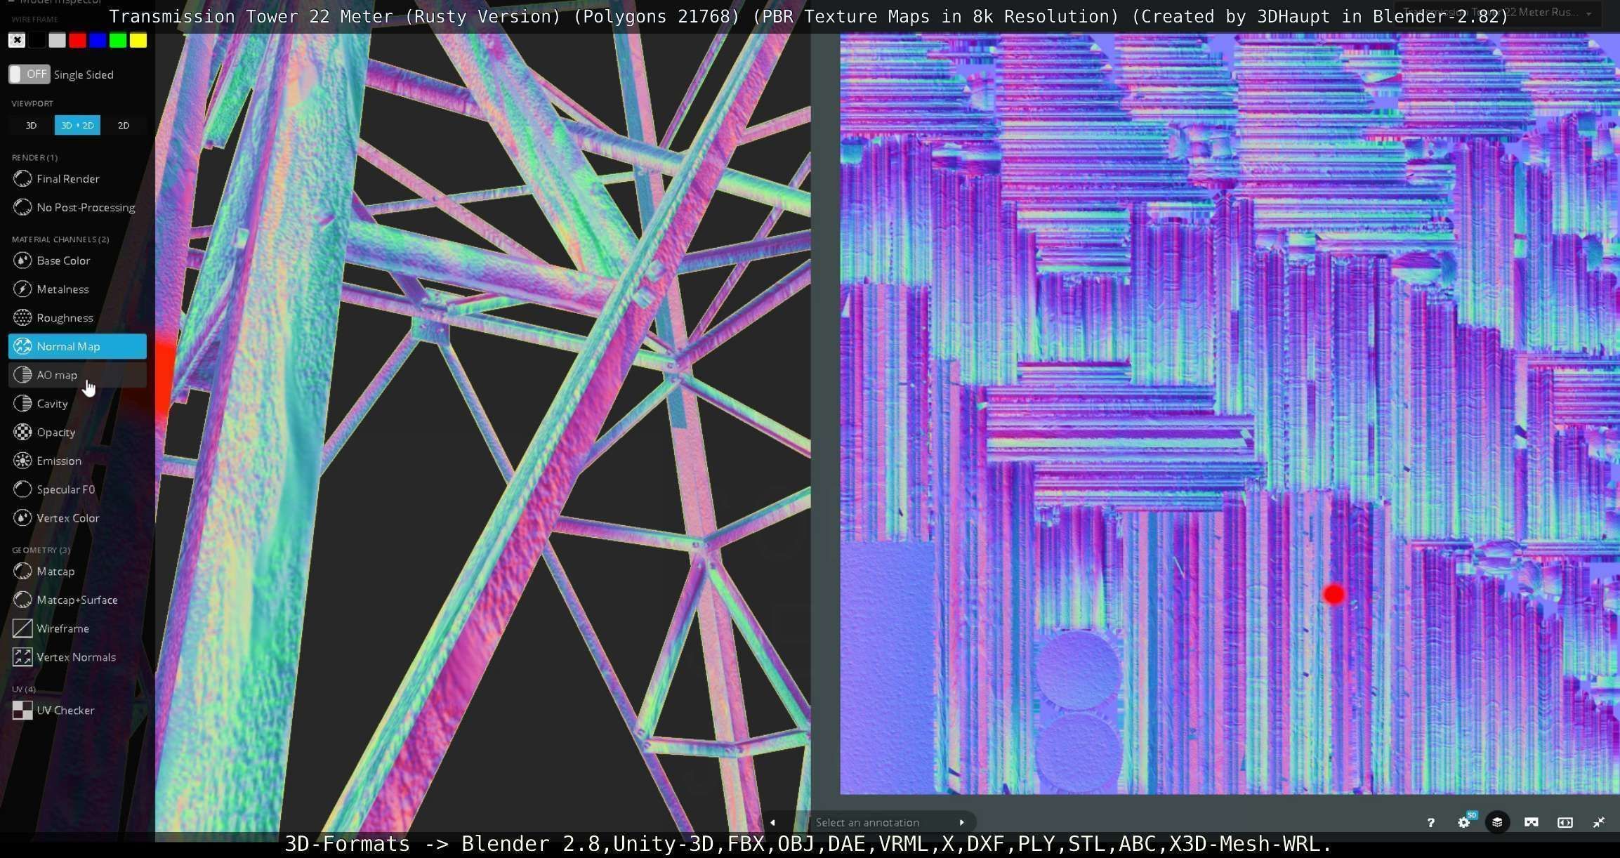Open the help question mark
1620x858 pixels.
(1430, 823)
